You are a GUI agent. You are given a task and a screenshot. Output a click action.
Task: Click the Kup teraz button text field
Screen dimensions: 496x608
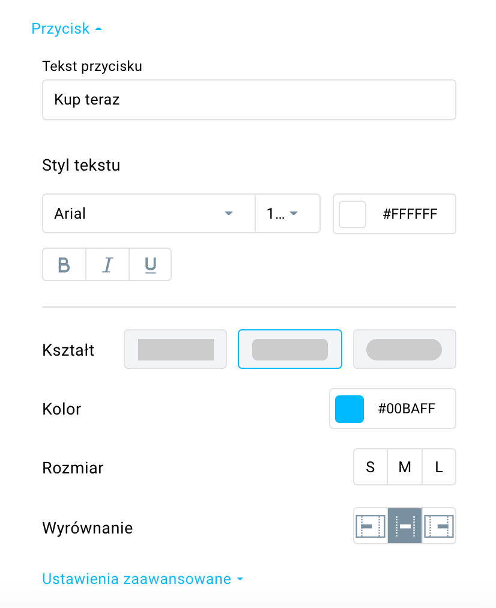(x=249, y=100)
